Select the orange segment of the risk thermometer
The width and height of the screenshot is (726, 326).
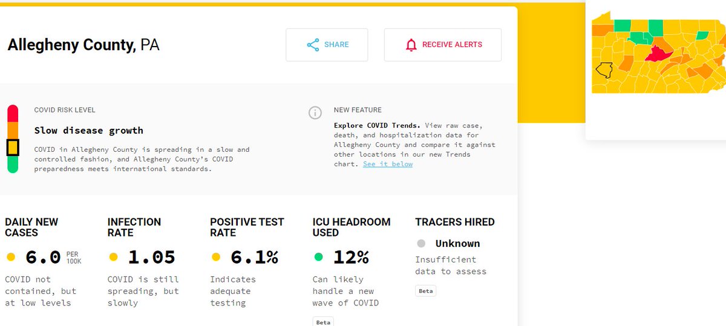point(13,130)
